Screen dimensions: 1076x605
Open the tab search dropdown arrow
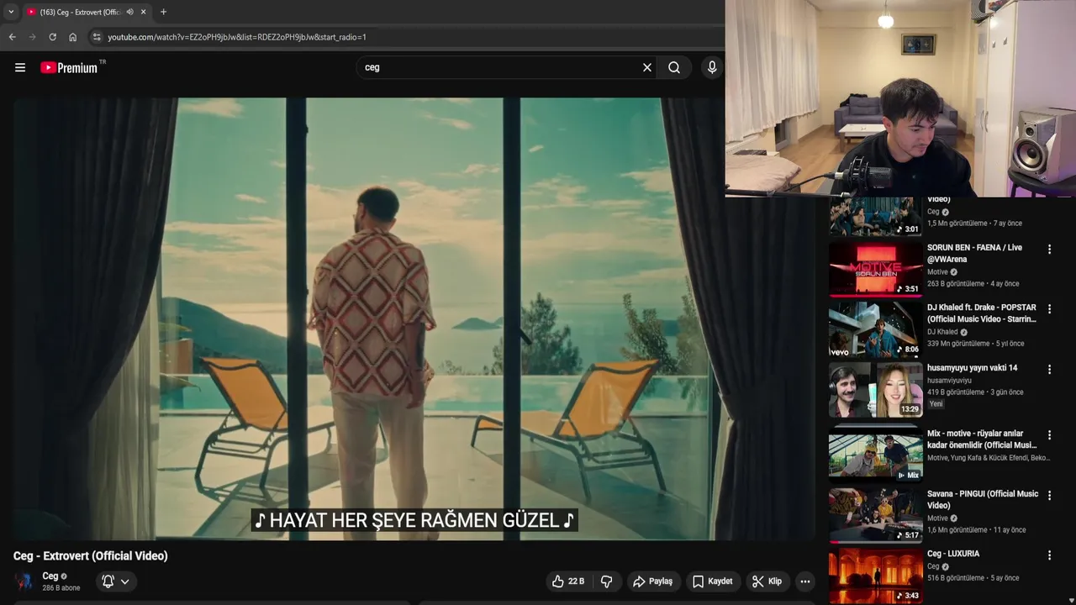point(11,12)
